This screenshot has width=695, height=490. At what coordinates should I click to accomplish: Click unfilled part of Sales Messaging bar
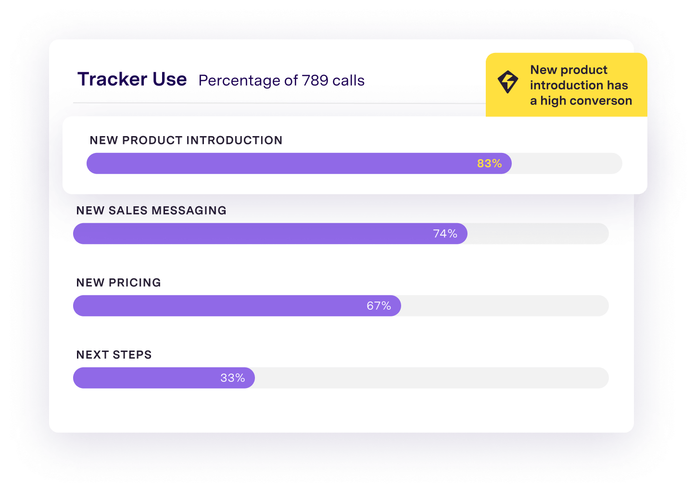(538, 234)
